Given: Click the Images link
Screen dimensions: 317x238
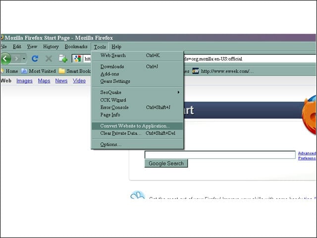Looking at the screenshot, I should (x=24, y=81).
